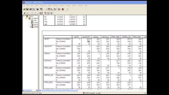Click the Designate Window exclamation icon
The width and height of the screenshot is (169, 95).
coord(67,9)
